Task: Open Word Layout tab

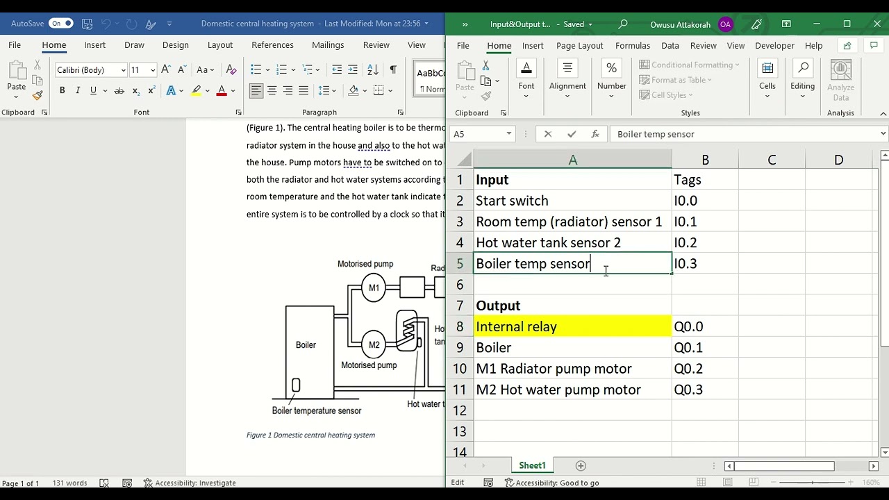Action: click(220, 45)
